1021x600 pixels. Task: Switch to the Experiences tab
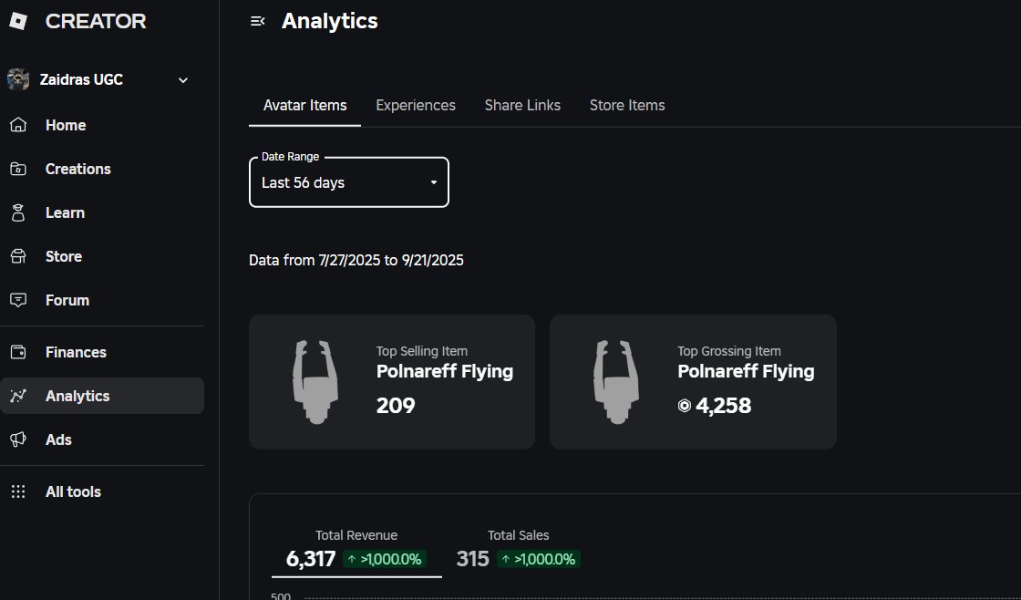(415, 105)
